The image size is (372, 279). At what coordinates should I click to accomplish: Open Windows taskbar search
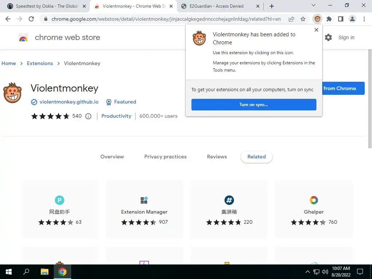point(26,272)
